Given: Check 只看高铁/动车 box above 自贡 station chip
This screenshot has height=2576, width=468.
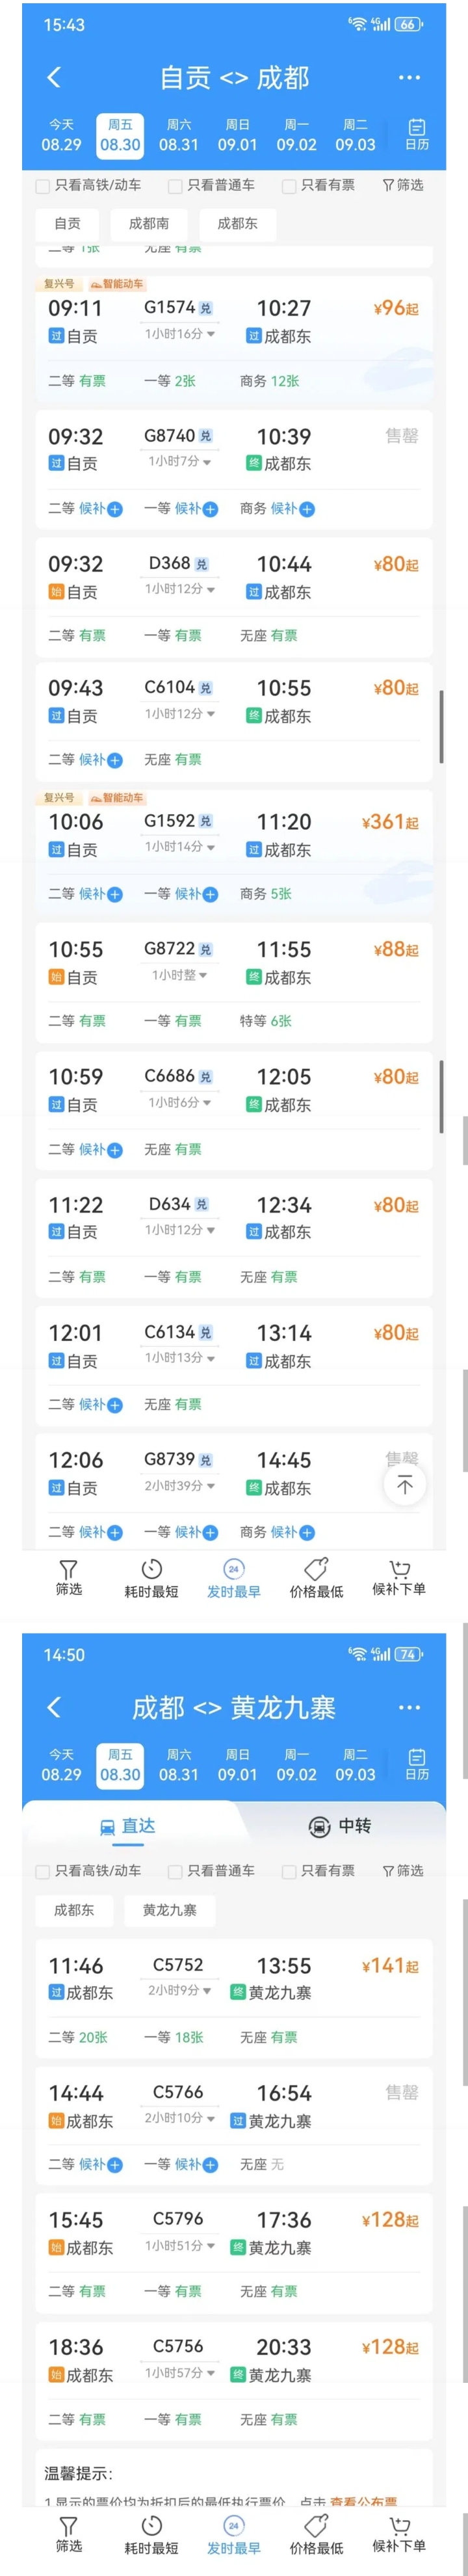Looking at the screenshot, I should coord(42,186).
